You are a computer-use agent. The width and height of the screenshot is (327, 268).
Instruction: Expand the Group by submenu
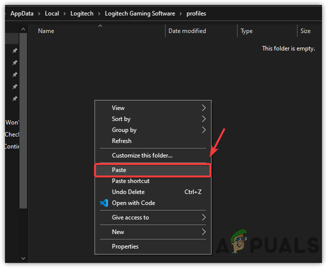click(153, 130)
